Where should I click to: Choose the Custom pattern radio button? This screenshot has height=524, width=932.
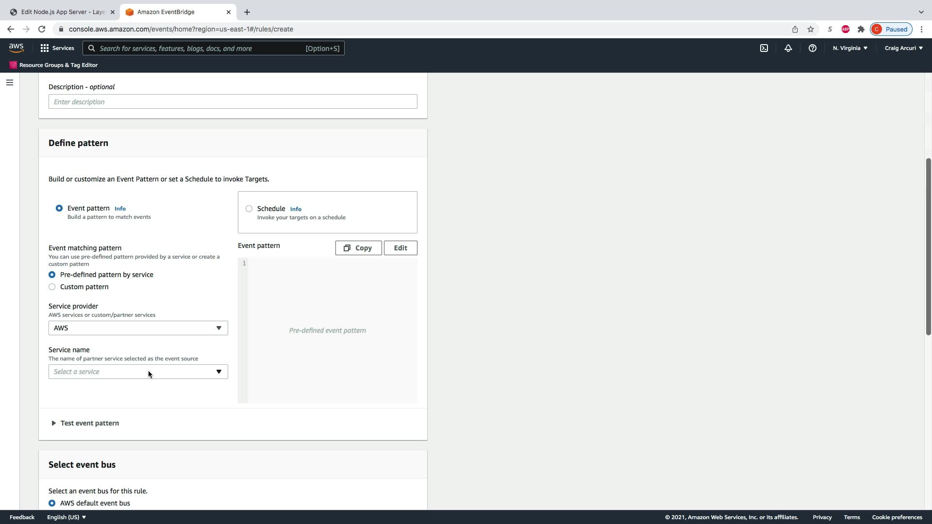tap(52, 287)
